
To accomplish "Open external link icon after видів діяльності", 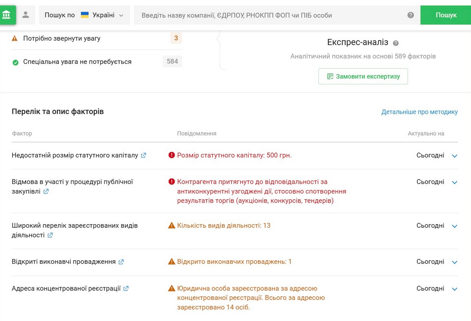I will pos(50,236).
